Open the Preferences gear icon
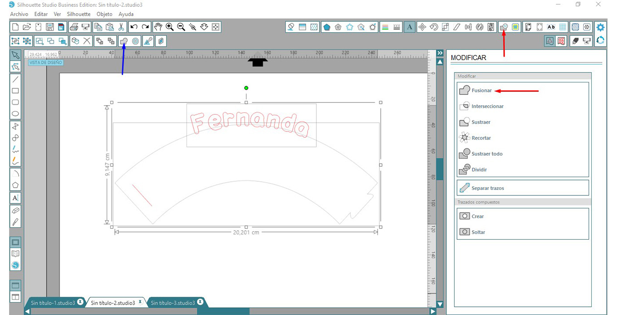Image resolution: width=618 pixels, height=315 pixels. coord(600,27)
